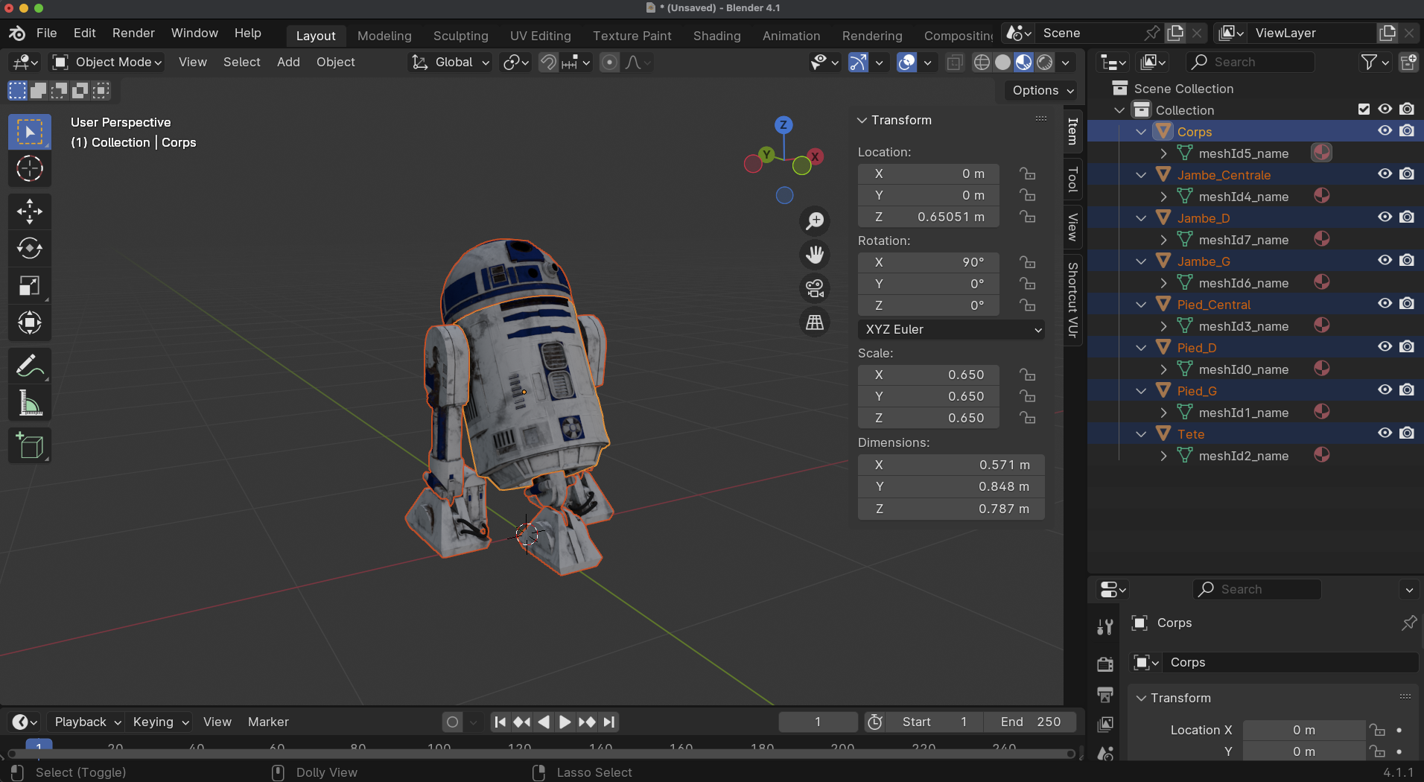Expand meshId4_name in outliner

click(x=1163, y=197)
